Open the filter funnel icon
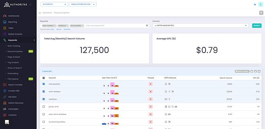This screenshot has height=129, width=265. 261,13
